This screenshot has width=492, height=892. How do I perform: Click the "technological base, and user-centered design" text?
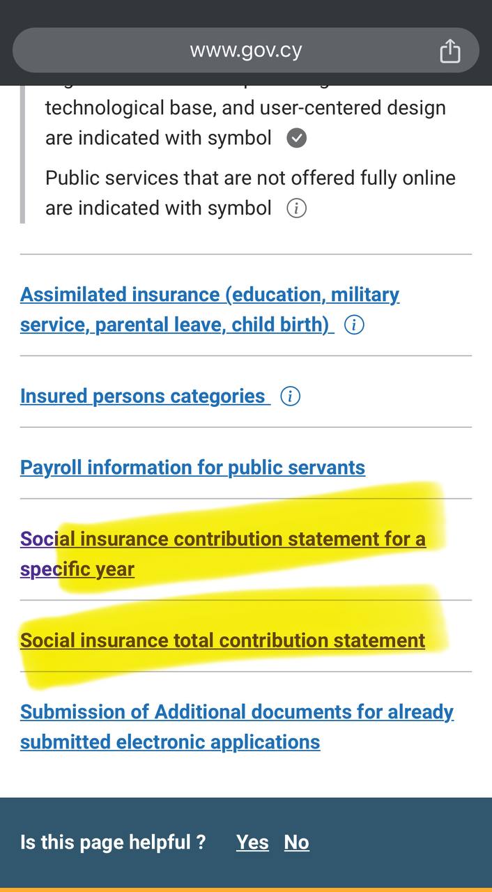(245, 108)
